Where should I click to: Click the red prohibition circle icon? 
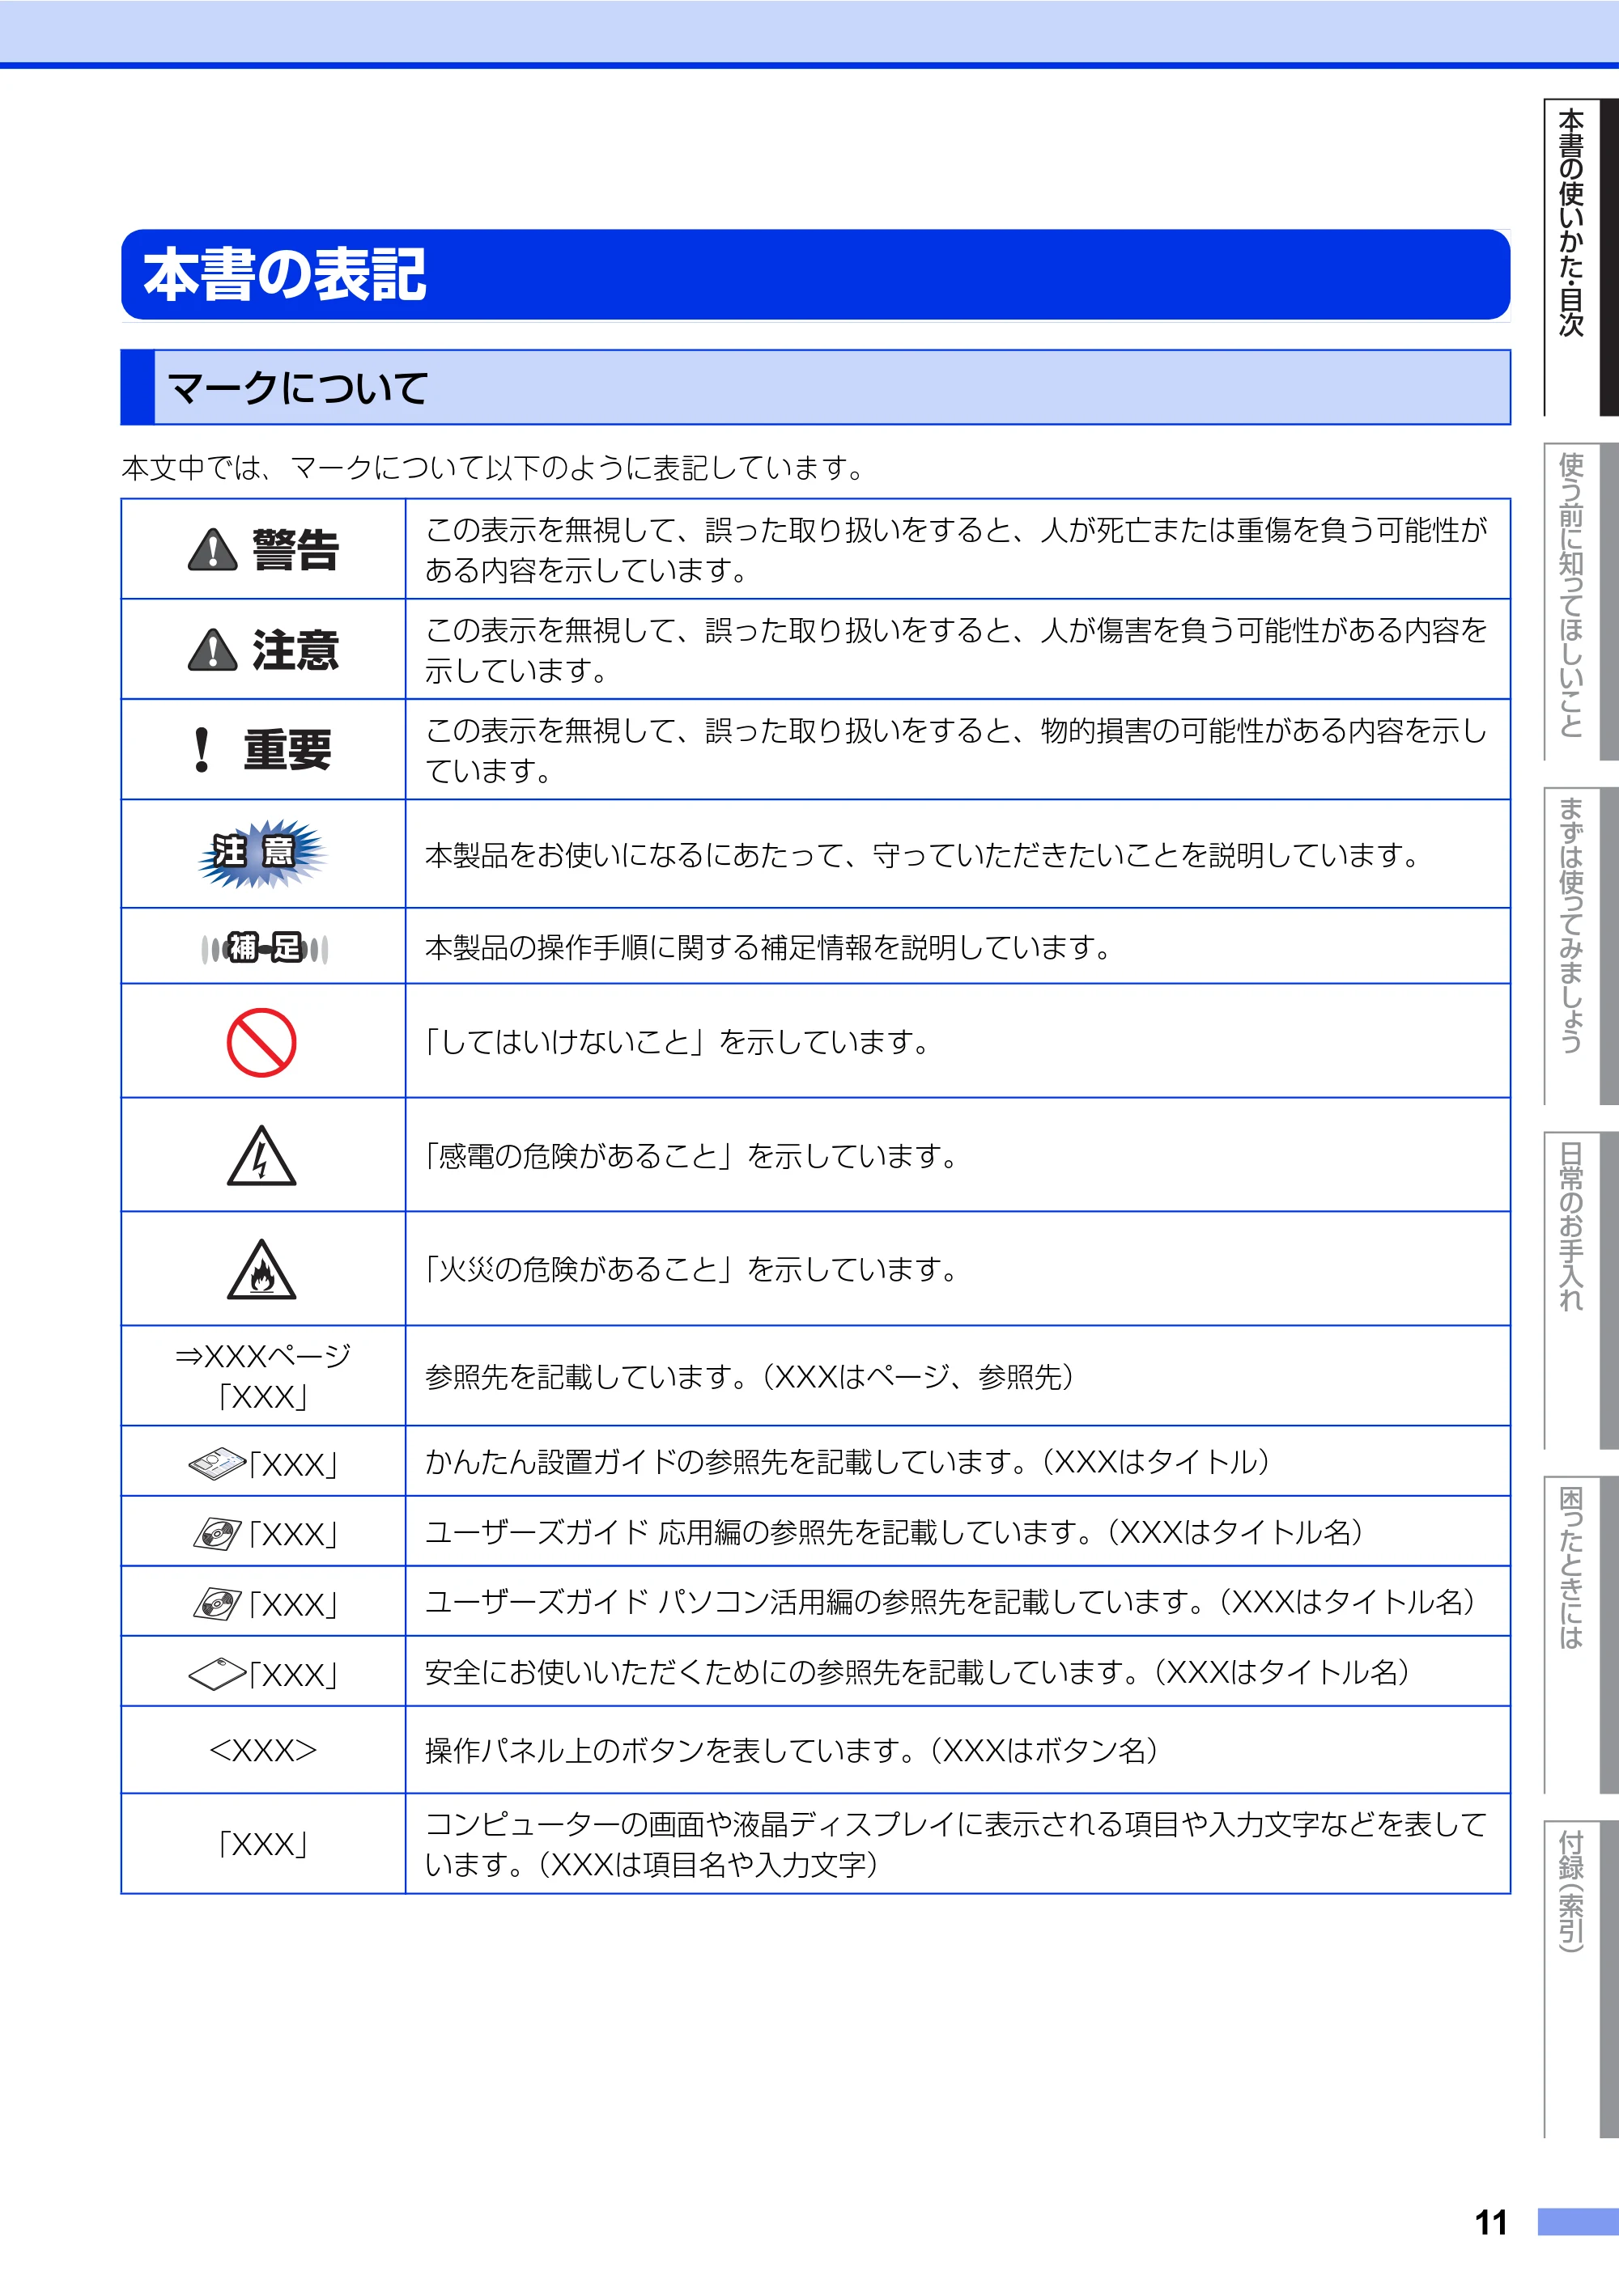(x=261, y=1042)
